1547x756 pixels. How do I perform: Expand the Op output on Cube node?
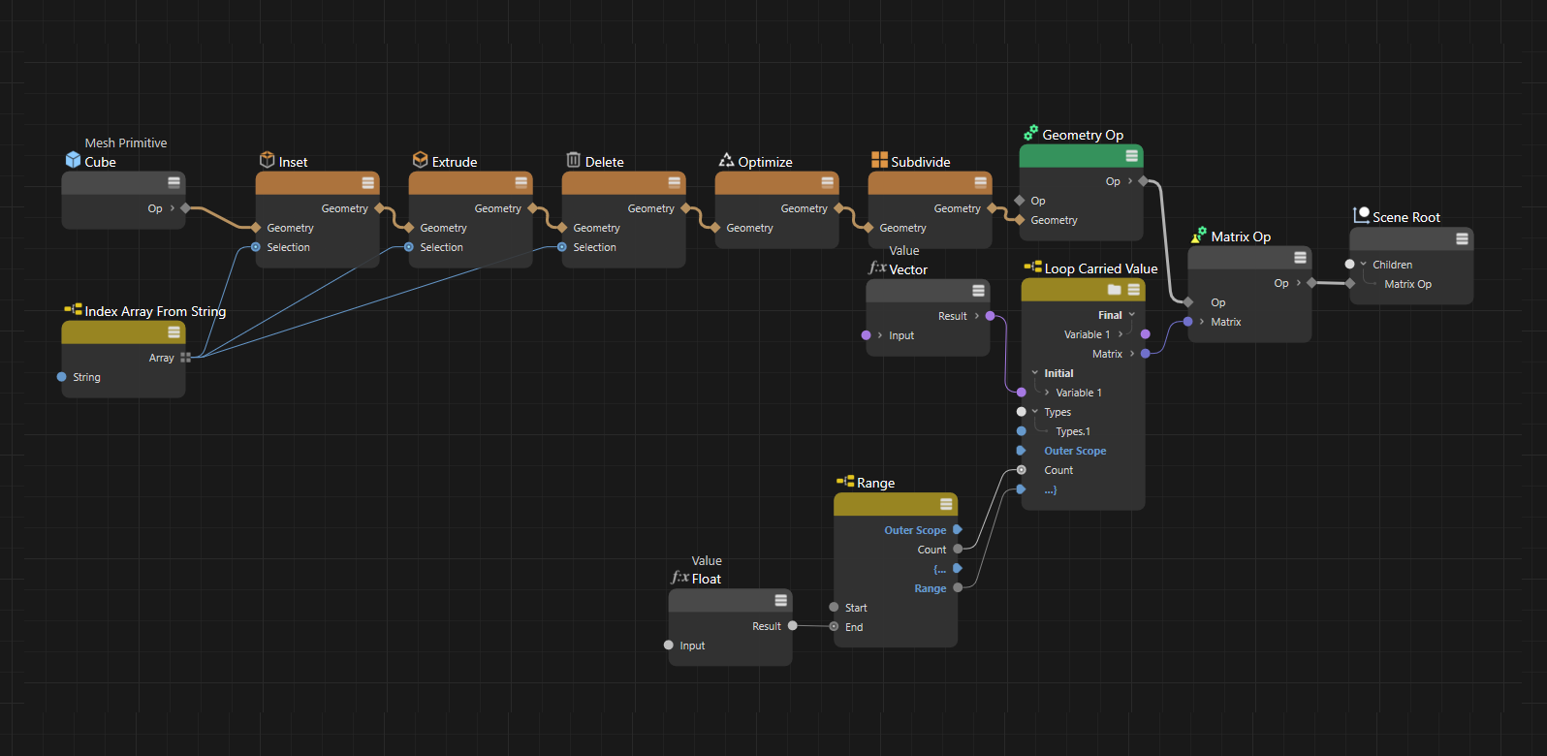tap(173, 208)
